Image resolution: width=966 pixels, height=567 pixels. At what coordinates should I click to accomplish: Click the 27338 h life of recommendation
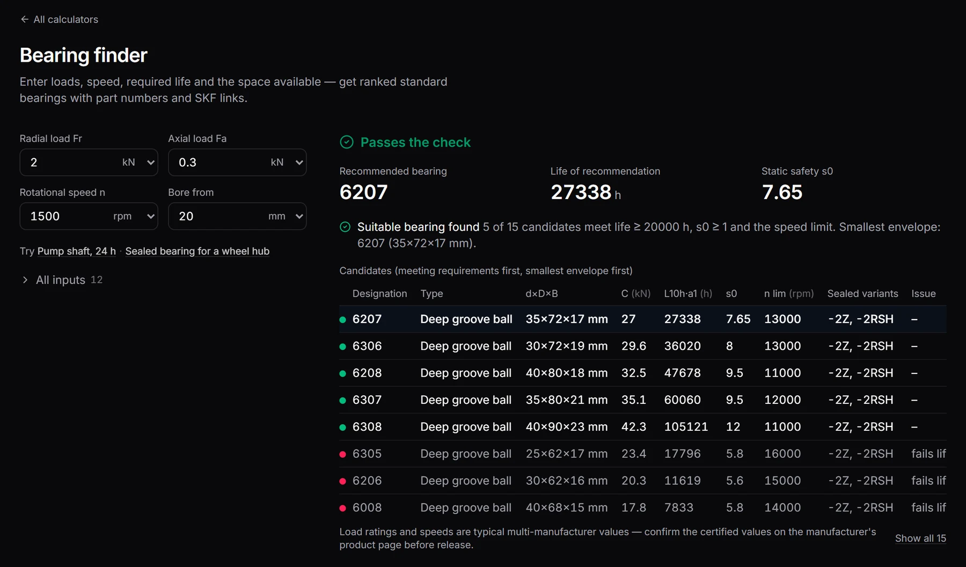pyautogui.click(x=586, y=192)
